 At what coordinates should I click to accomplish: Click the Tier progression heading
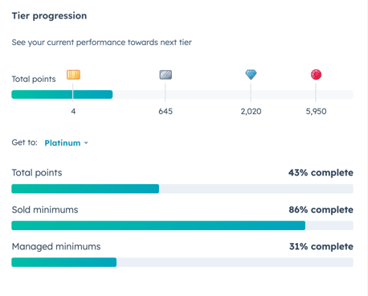(x=49, y=16)
